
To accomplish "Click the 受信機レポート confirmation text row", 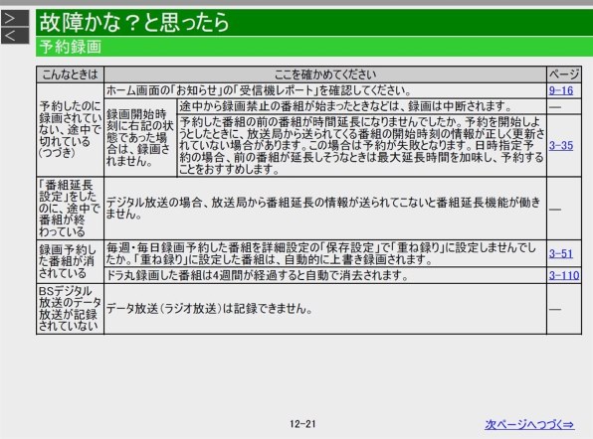I will [325, 90].
